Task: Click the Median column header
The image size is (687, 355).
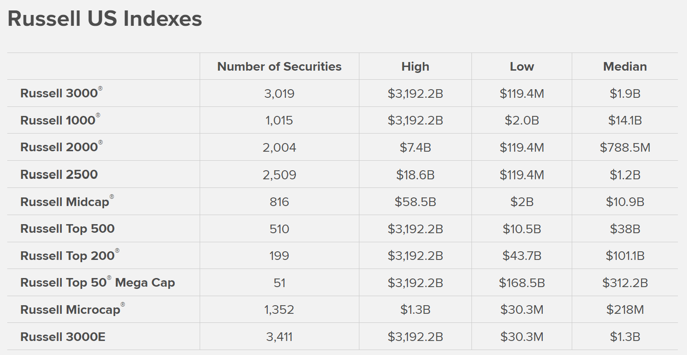Action: (x=625, y=67)
